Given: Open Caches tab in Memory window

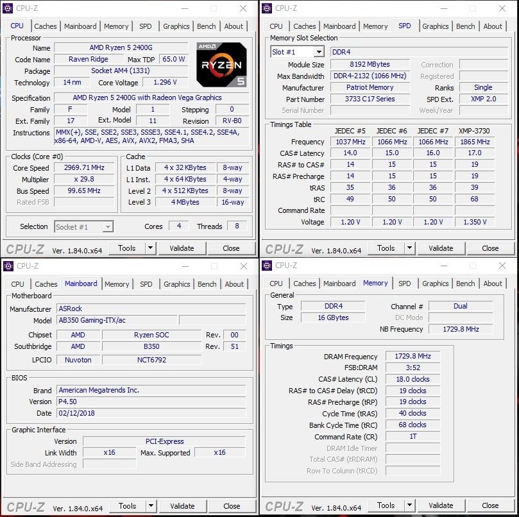Looking at the screenshot, I should (305, 284).
